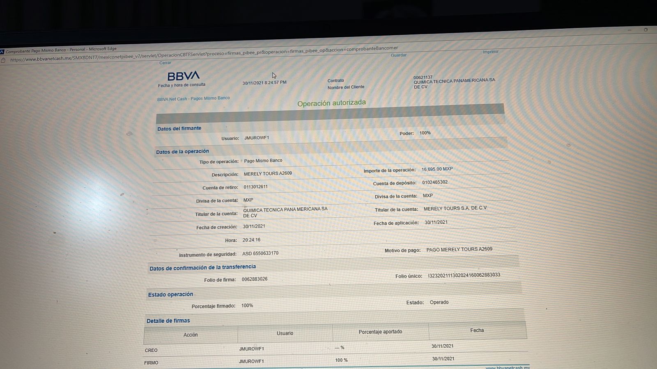Click the Porcentaje aportado column header

click(380, 332)
